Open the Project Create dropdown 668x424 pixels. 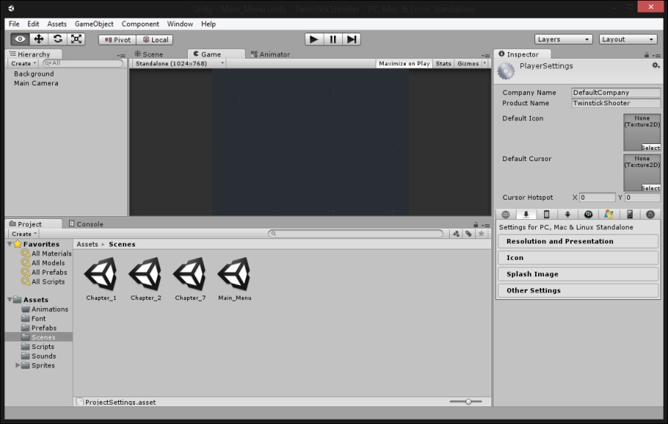24,234
